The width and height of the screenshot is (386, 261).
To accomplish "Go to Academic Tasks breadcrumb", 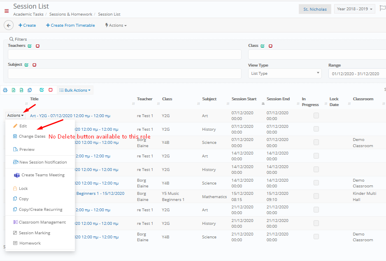I will point(28,14).
